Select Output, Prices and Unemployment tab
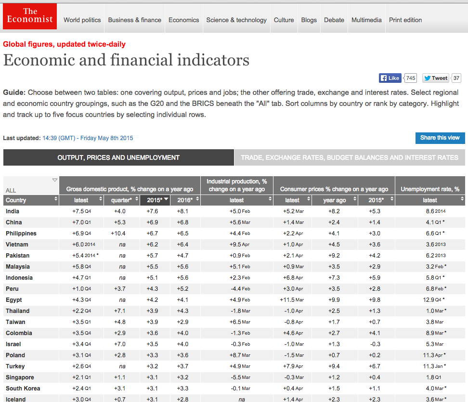 118,157
